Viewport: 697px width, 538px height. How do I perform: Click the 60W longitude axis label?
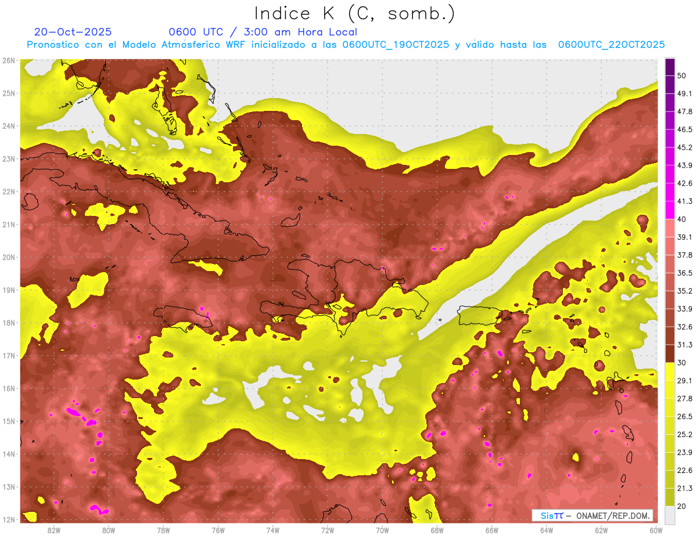tap(656, 530)
